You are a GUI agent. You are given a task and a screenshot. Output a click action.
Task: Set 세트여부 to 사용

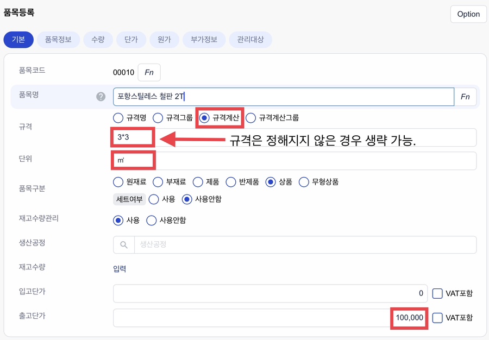(x=154, y=199)
